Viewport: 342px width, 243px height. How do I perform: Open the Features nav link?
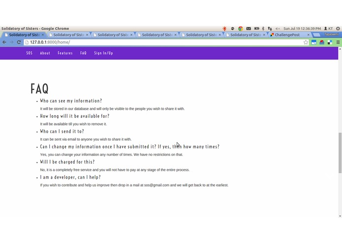(65, 53)
